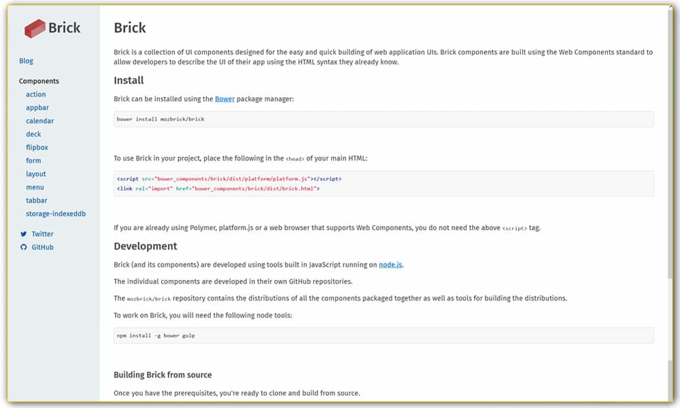
Task: Follow the Bower package manager link
Action: (x=225, y=98)
